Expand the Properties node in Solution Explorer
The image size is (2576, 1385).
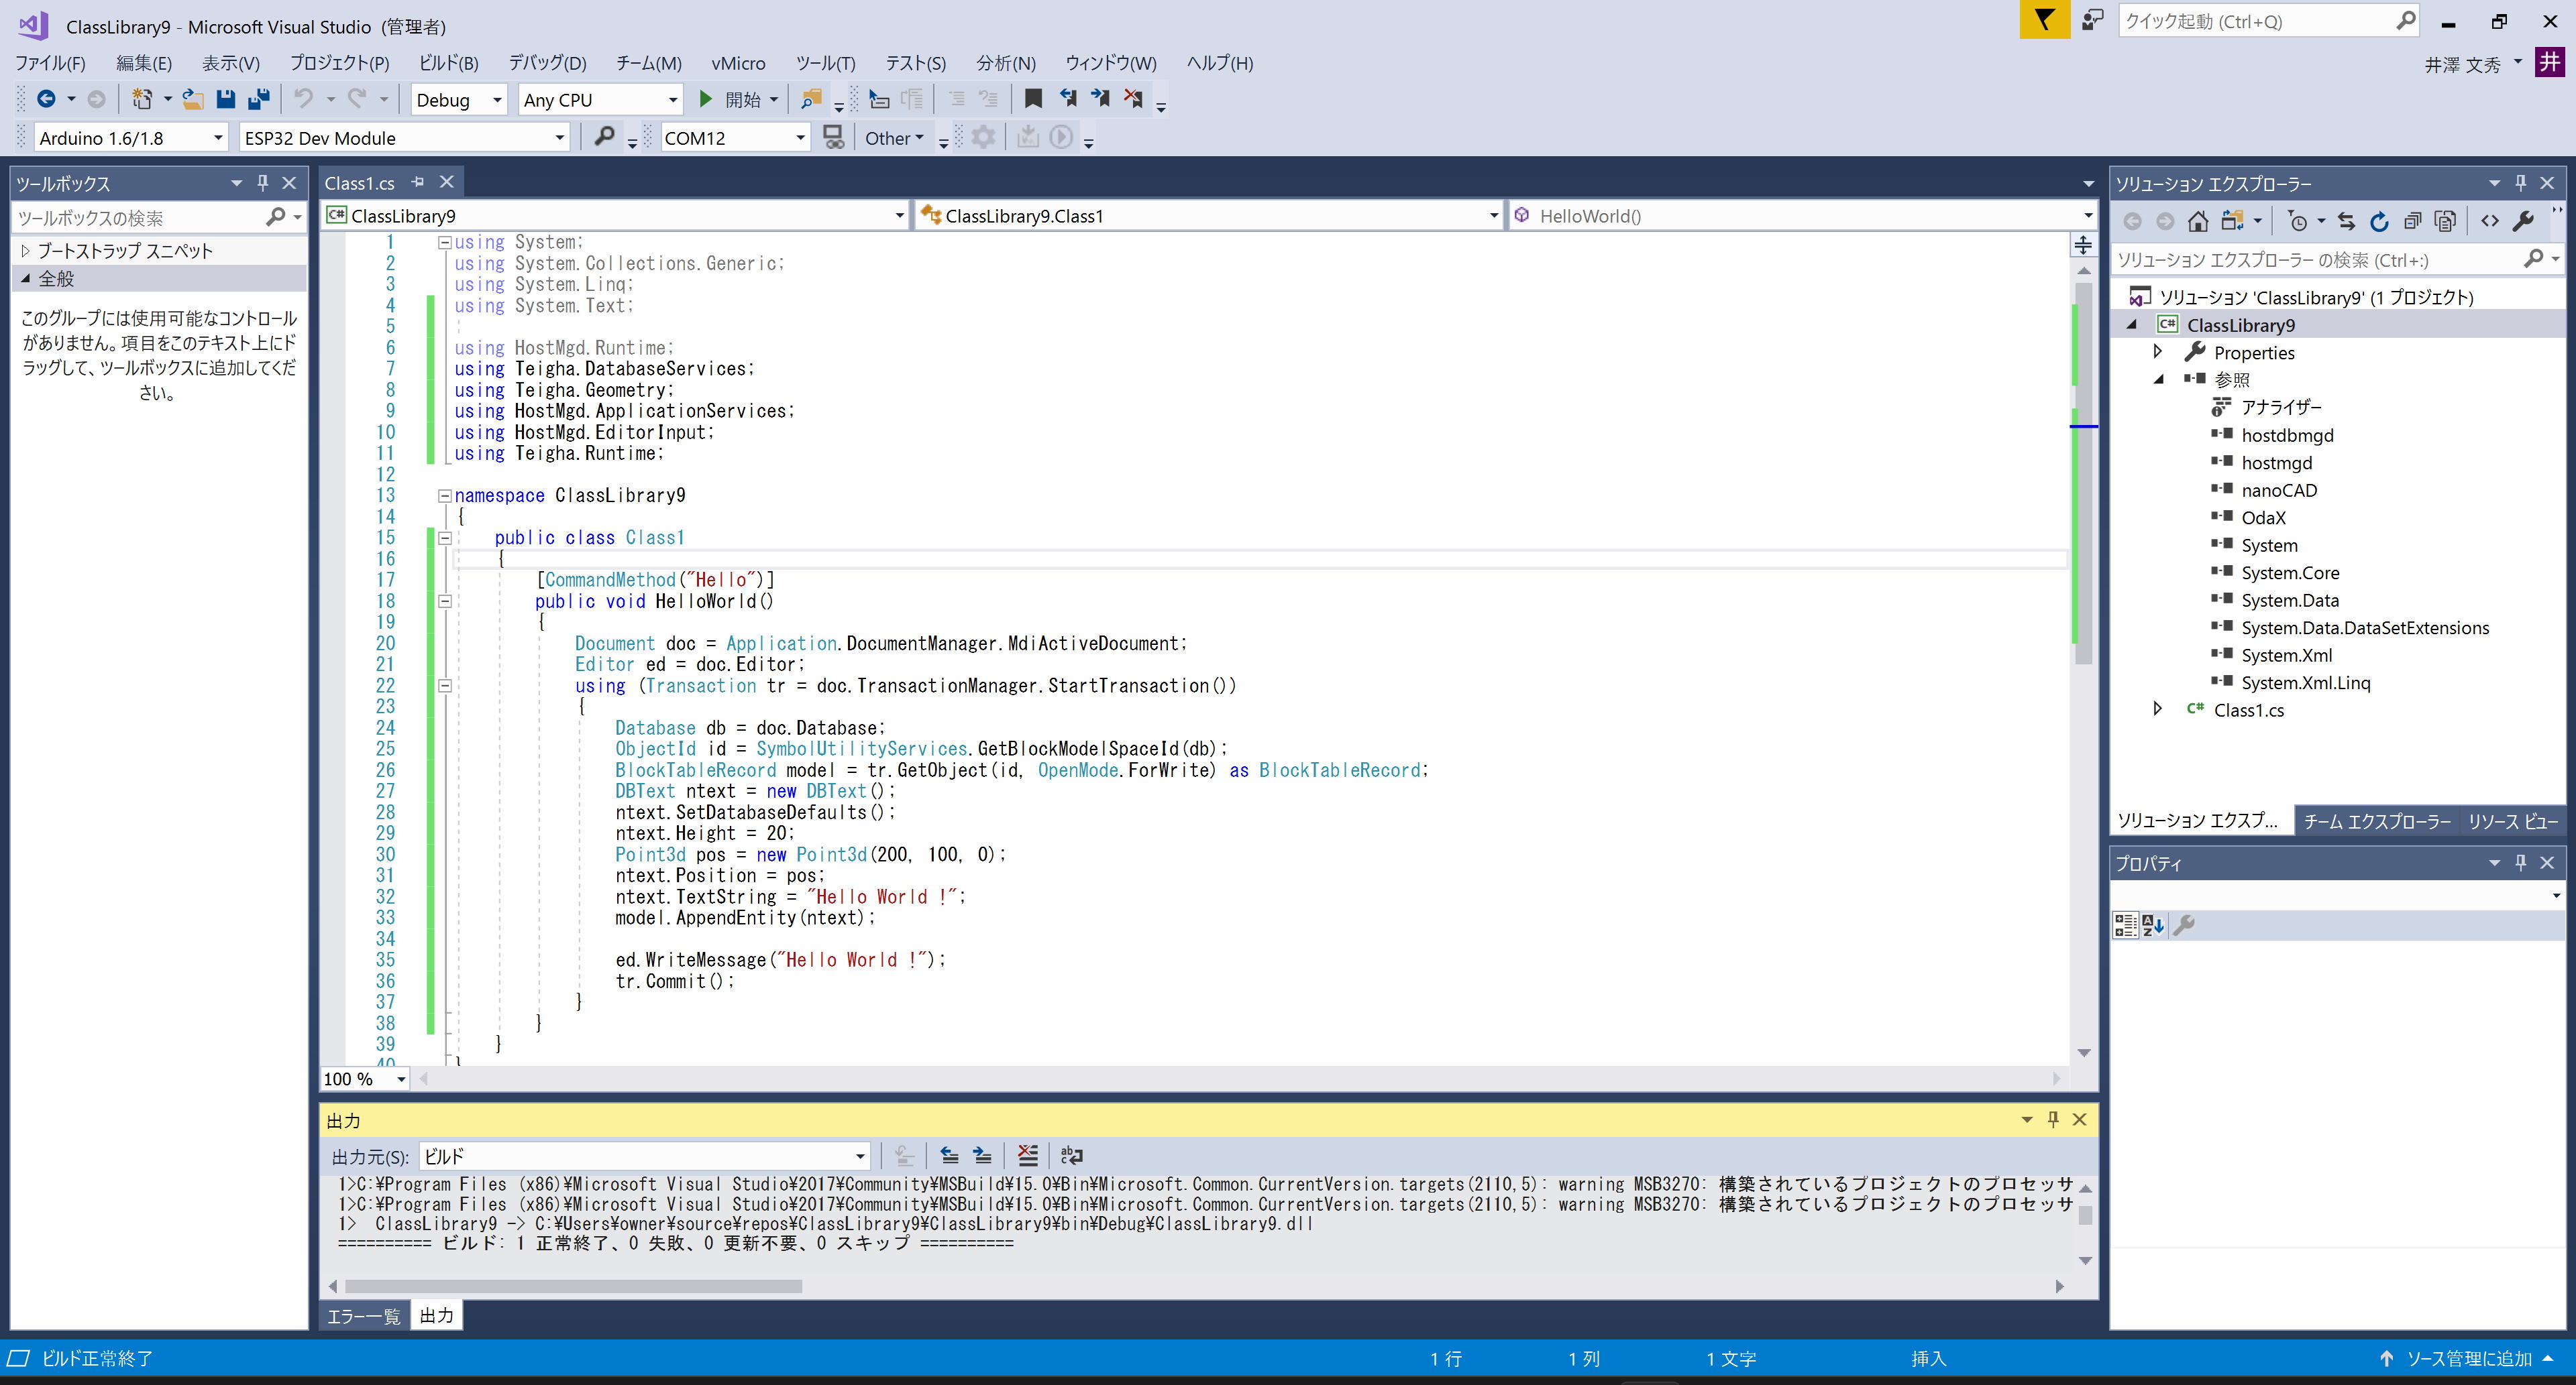[2158, 352]
